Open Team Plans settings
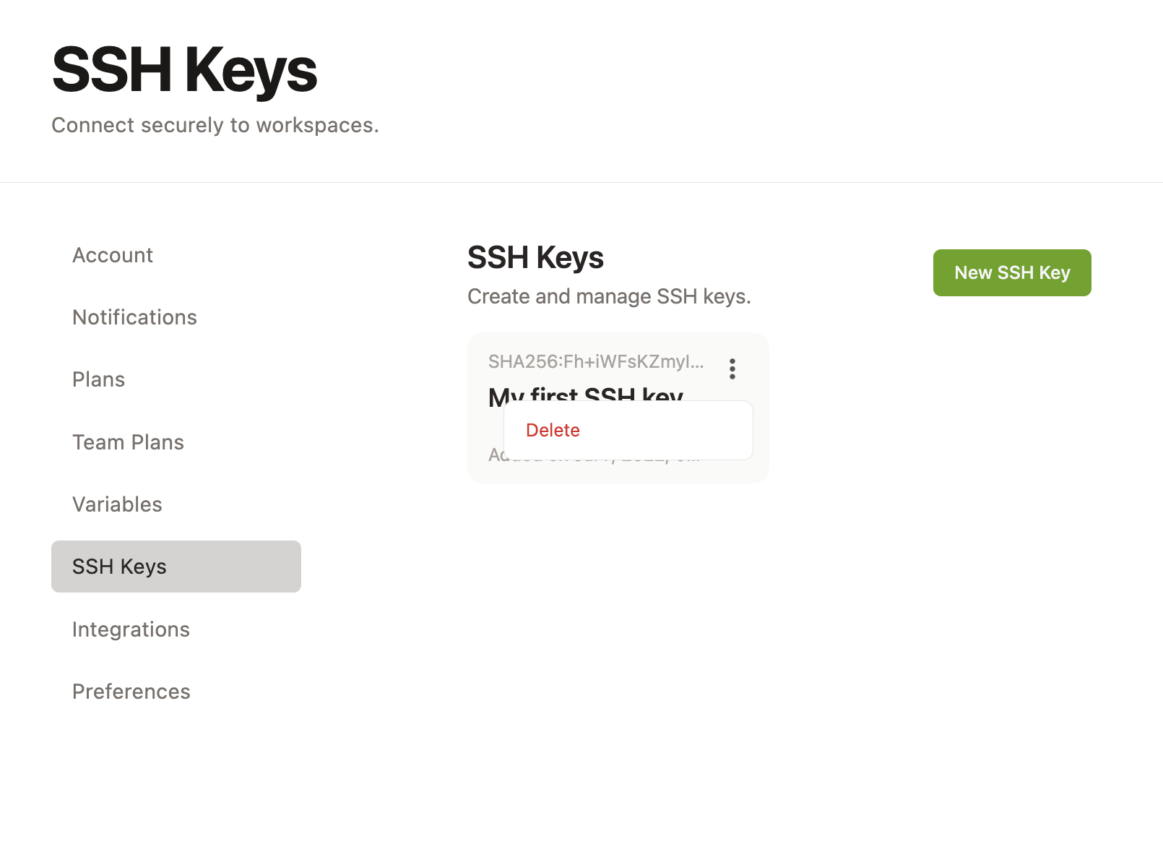Screen dimensions: 1163x857 (x=128, y=442)
